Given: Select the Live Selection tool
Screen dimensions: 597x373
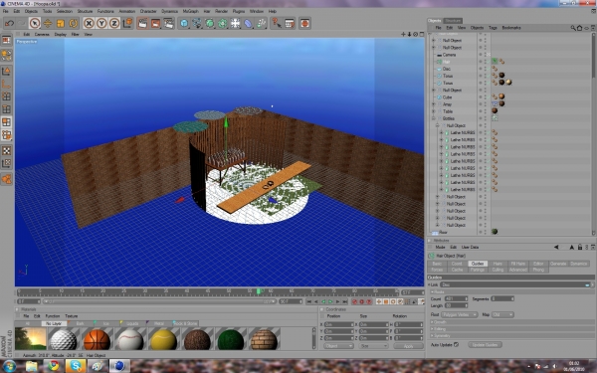Looking at the screenshot, I should [35, 23].
